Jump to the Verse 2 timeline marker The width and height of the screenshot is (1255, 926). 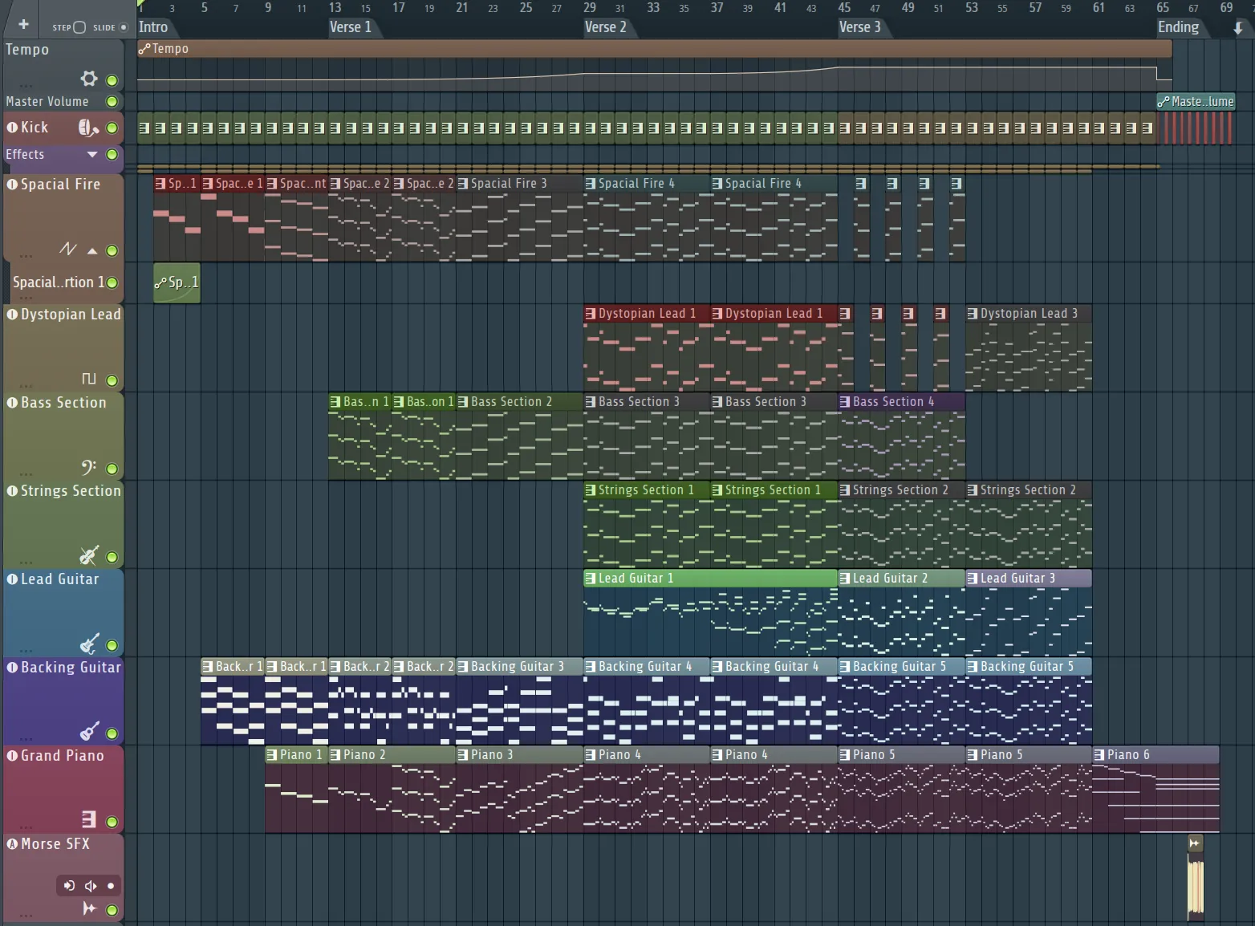click(605, 27)
